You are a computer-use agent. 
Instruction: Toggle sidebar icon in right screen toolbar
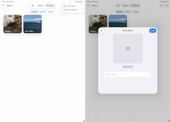pos(118,6)
